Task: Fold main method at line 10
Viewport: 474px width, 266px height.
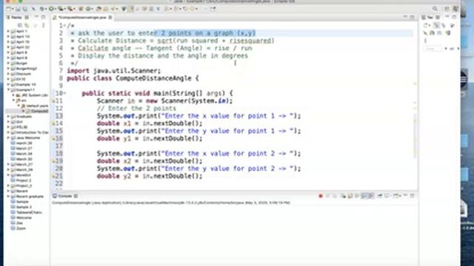Action: point(64,93)
